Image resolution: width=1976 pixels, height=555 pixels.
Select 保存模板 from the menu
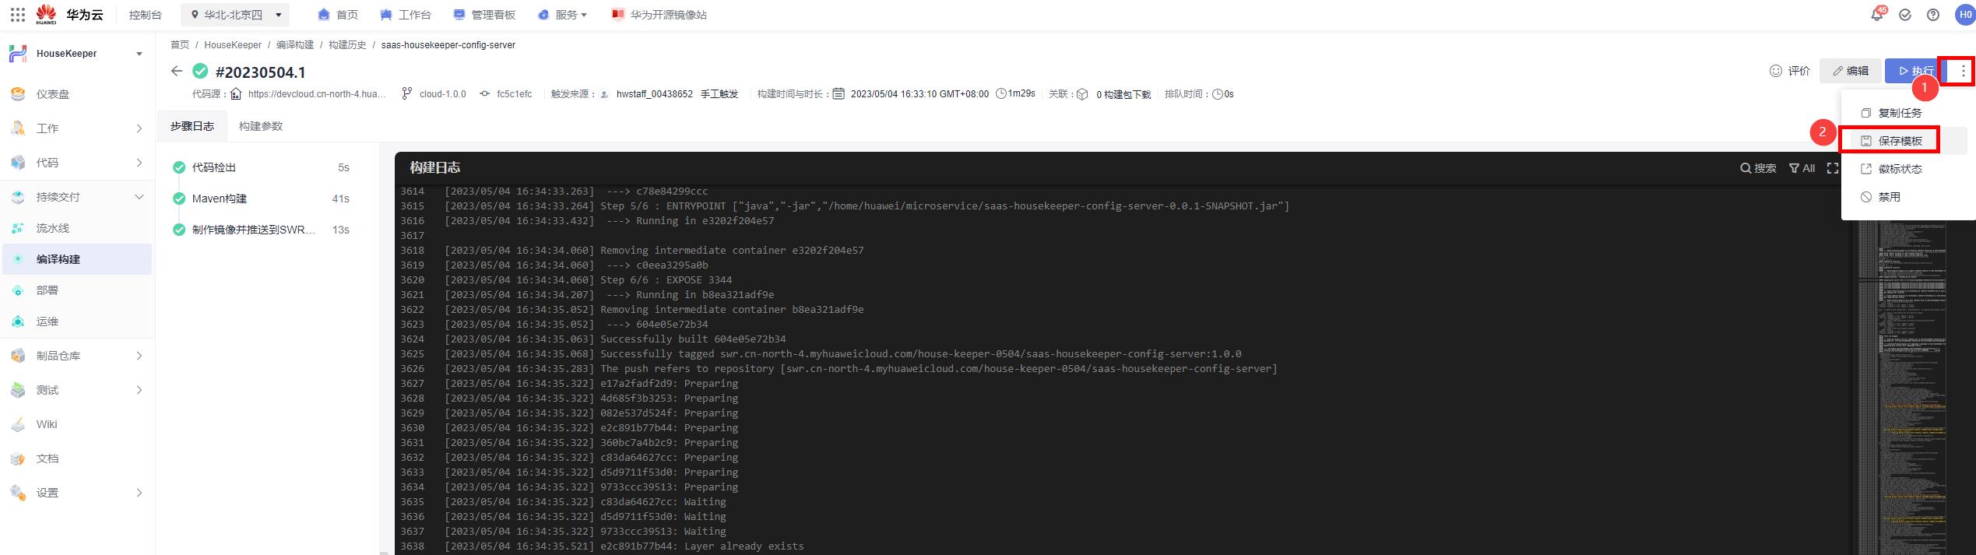click(1899, 141)
